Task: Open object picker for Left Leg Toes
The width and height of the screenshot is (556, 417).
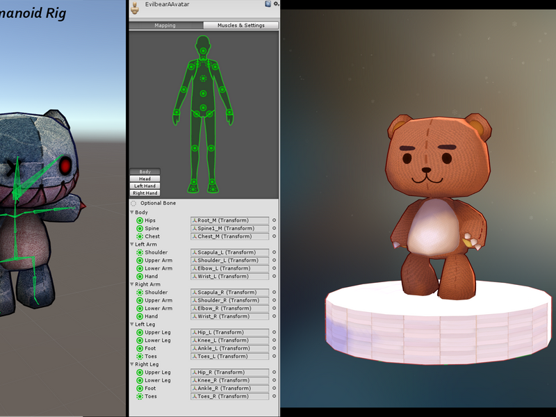Action: tap(274, 357)
